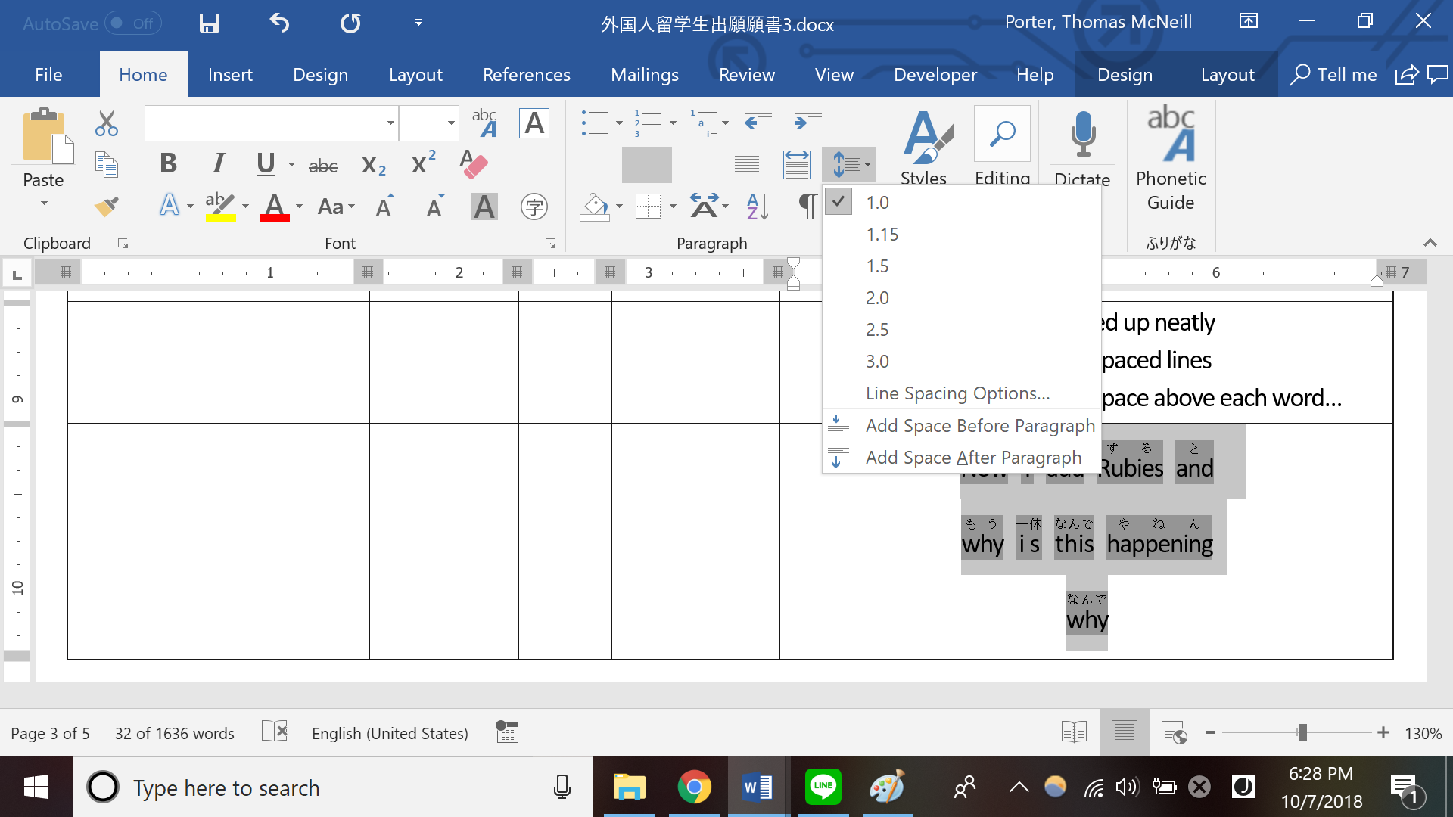Click Add Space Before Paragraph
This screenshot has height=817, width=1453.
[961, 426]
